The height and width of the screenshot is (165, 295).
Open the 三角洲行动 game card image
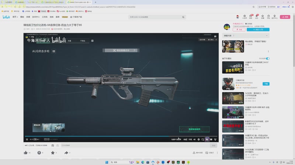point(228,84)
